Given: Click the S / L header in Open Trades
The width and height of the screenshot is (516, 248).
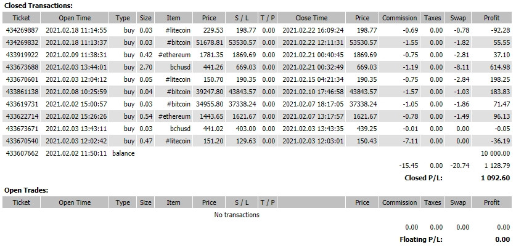Looking at the screenshot, I should click(242, 202).
